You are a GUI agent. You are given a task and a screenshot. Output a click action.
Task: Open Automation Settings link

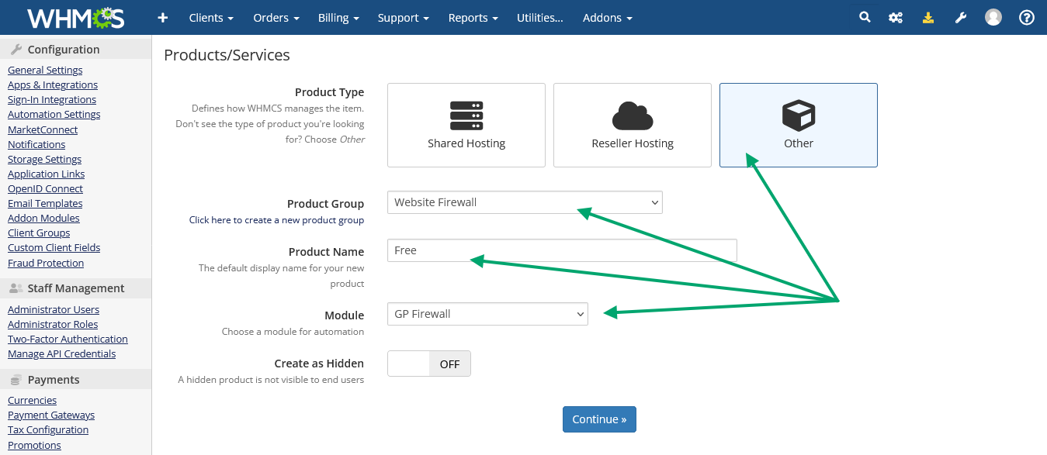[x=54, y=115]
